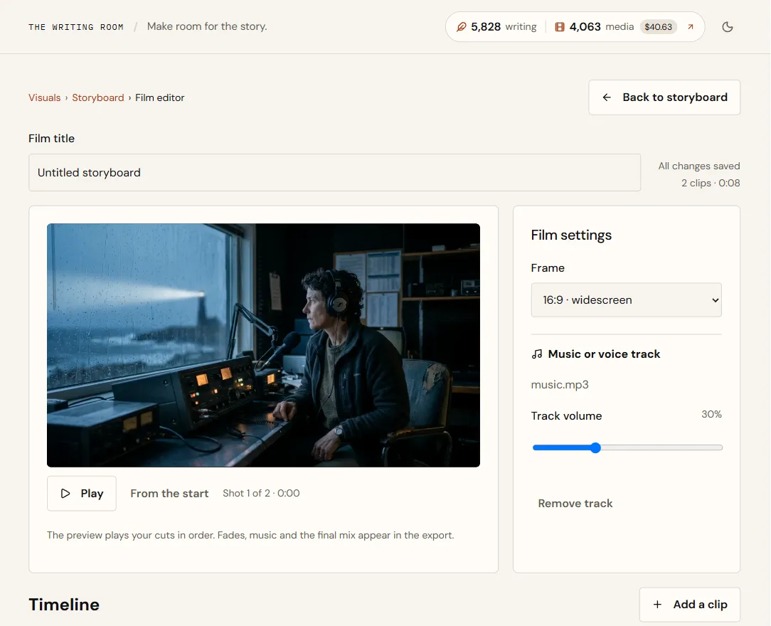This screenshot has width=771, height=626.
Task: Open the Visuals breadcrumb link
Action: click(44, 97)
